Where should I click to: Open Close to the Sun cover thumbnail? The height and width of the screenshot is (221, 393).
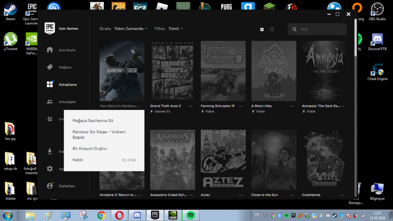(x=274, y=160)
